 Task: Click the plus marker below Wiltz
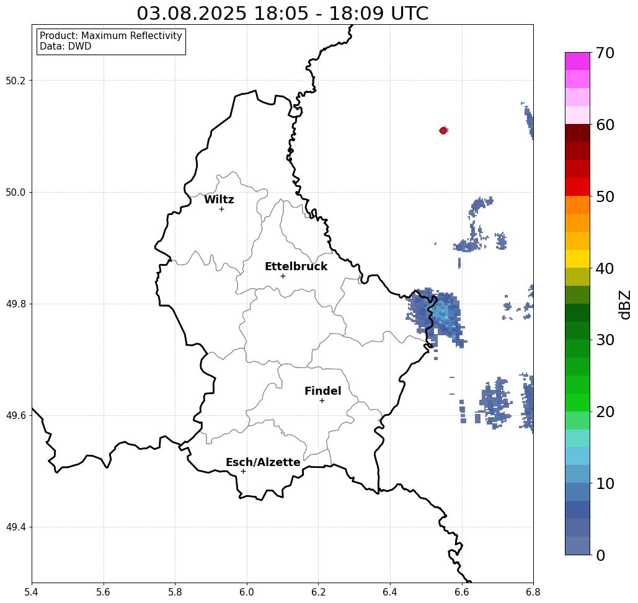[221, 209]
